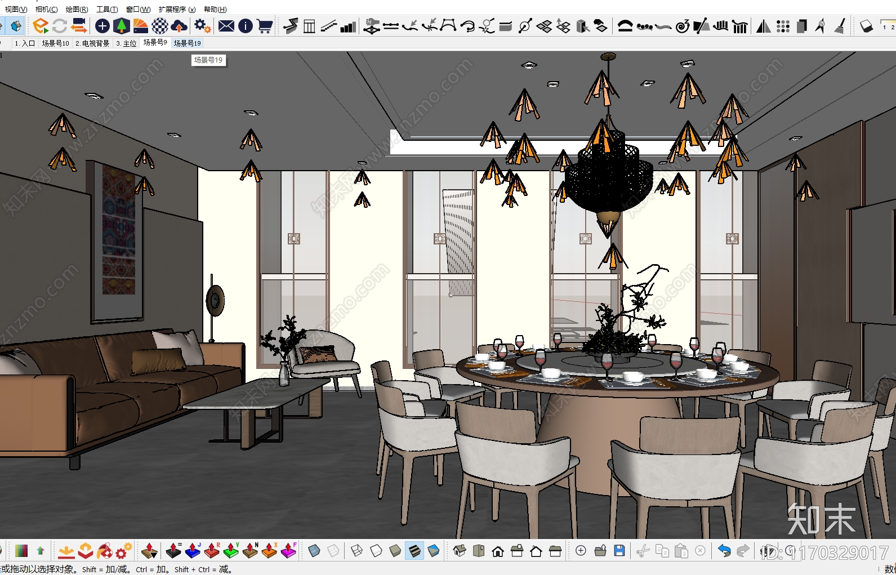Undo the last action
The image size is (896, 575).
(x=724, y=551)
